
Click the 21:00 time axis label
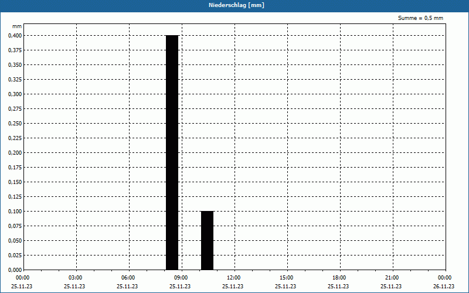pos(392,278)
